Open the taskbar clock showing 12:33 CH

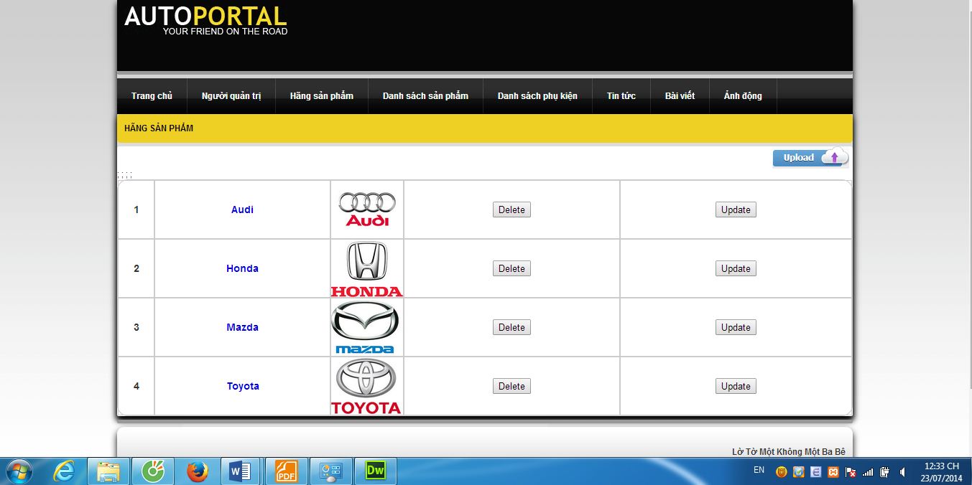(941, 472)
